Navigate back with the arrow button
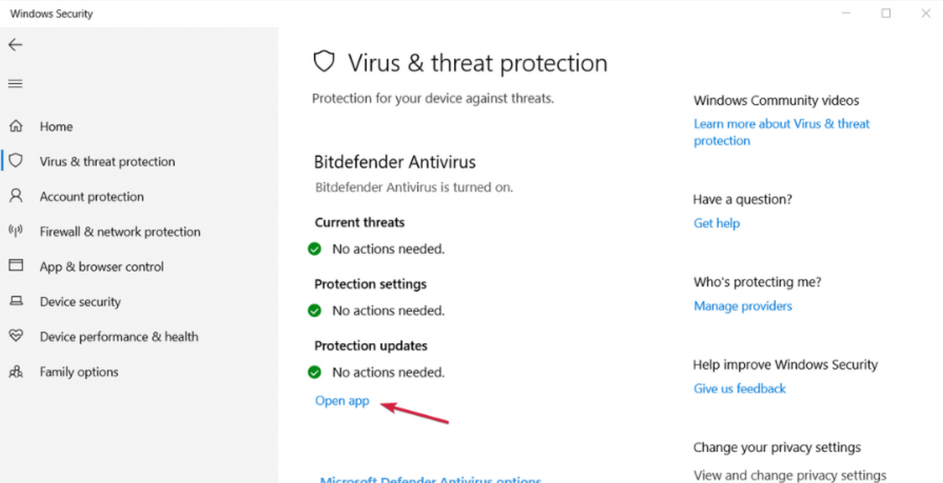The height and width of the screenshot is (483, 943). pos(15,45)
